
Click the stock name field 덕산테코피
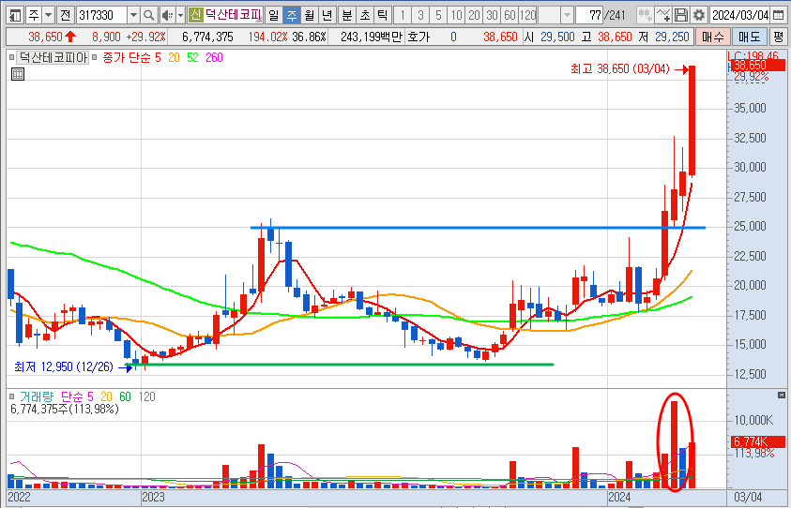click(x=233, y=15)
